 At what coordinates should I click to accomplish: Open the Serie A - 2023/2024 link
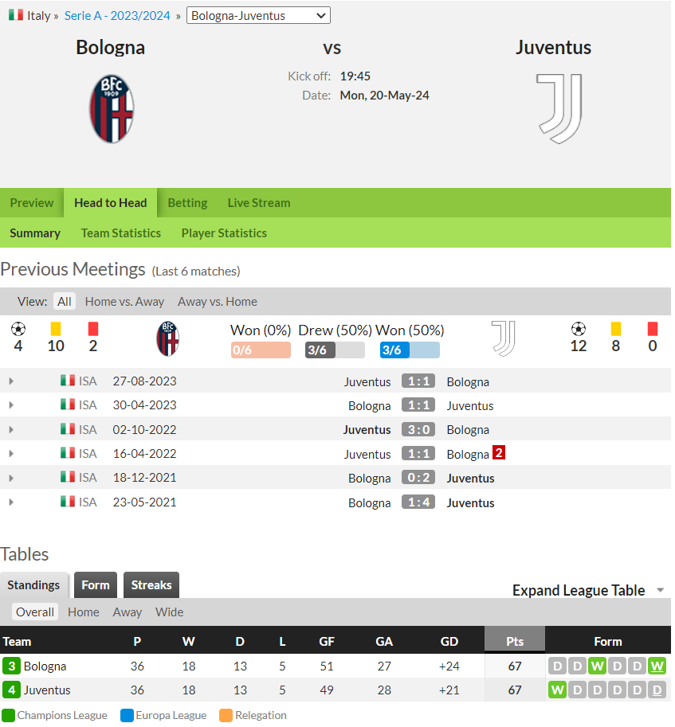tap(117, 16)
